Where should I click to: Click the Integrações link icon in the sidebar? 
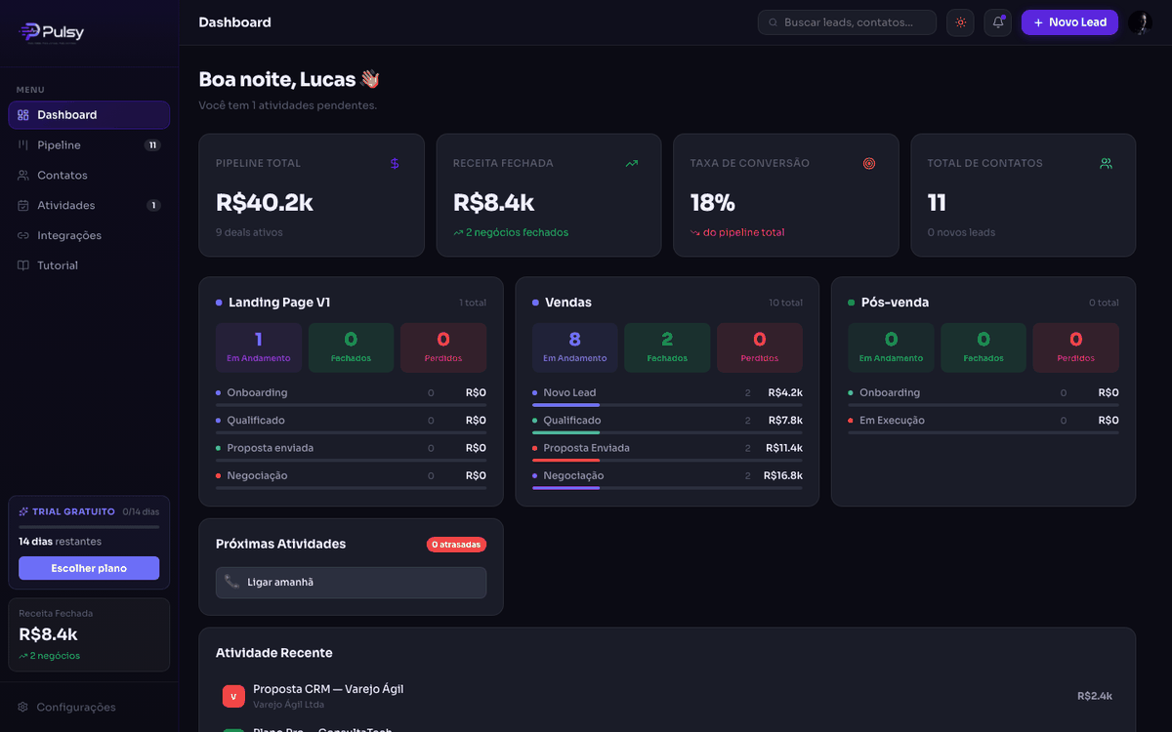click(23, 236)
